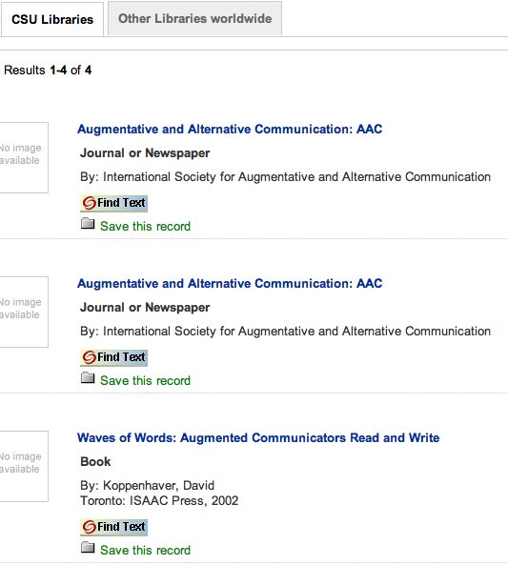Click folder icon under Waves of Words result
Image resolution: width=508 pixels, height=565 pixels.
click(88, 547)
